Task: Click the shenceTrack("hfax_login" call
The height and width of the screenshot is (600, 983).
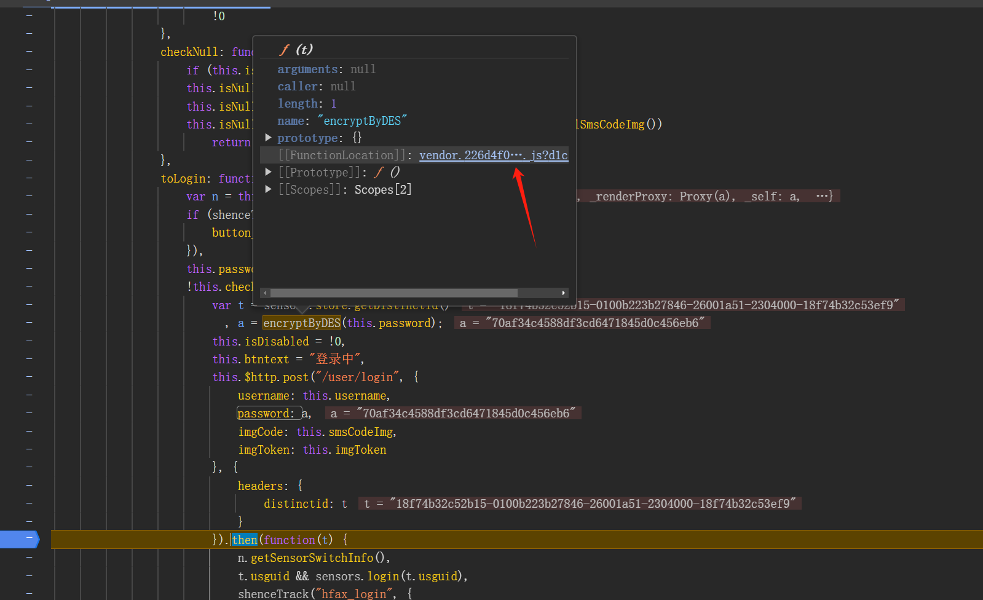Action: [316, 594]
